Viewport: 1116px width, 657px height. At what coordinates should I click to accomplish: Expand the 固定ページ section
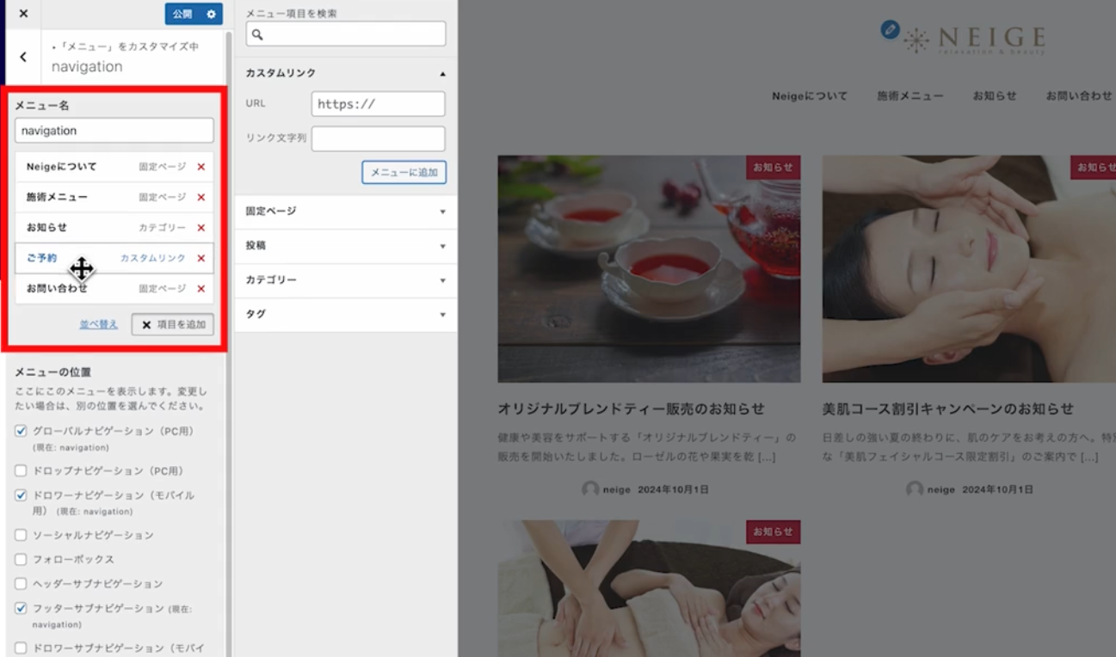point(345,212)
